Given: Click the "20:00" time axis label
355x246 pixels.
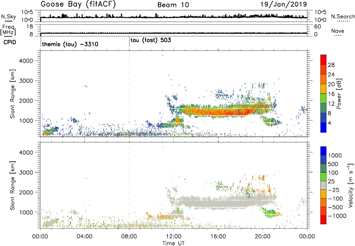Looking at the screenshot, I should (263, 237).
